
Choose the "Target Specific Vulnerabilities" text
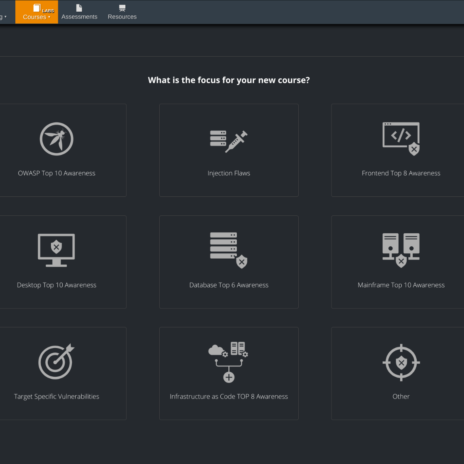point(57,397)
